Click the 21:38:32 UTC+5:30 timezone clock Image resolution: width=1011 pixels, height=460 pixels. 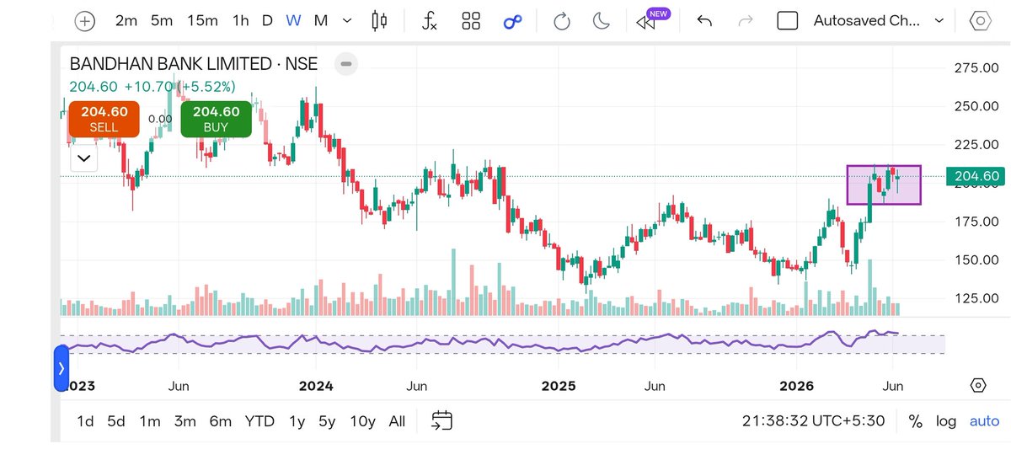[x=814, y=420]
